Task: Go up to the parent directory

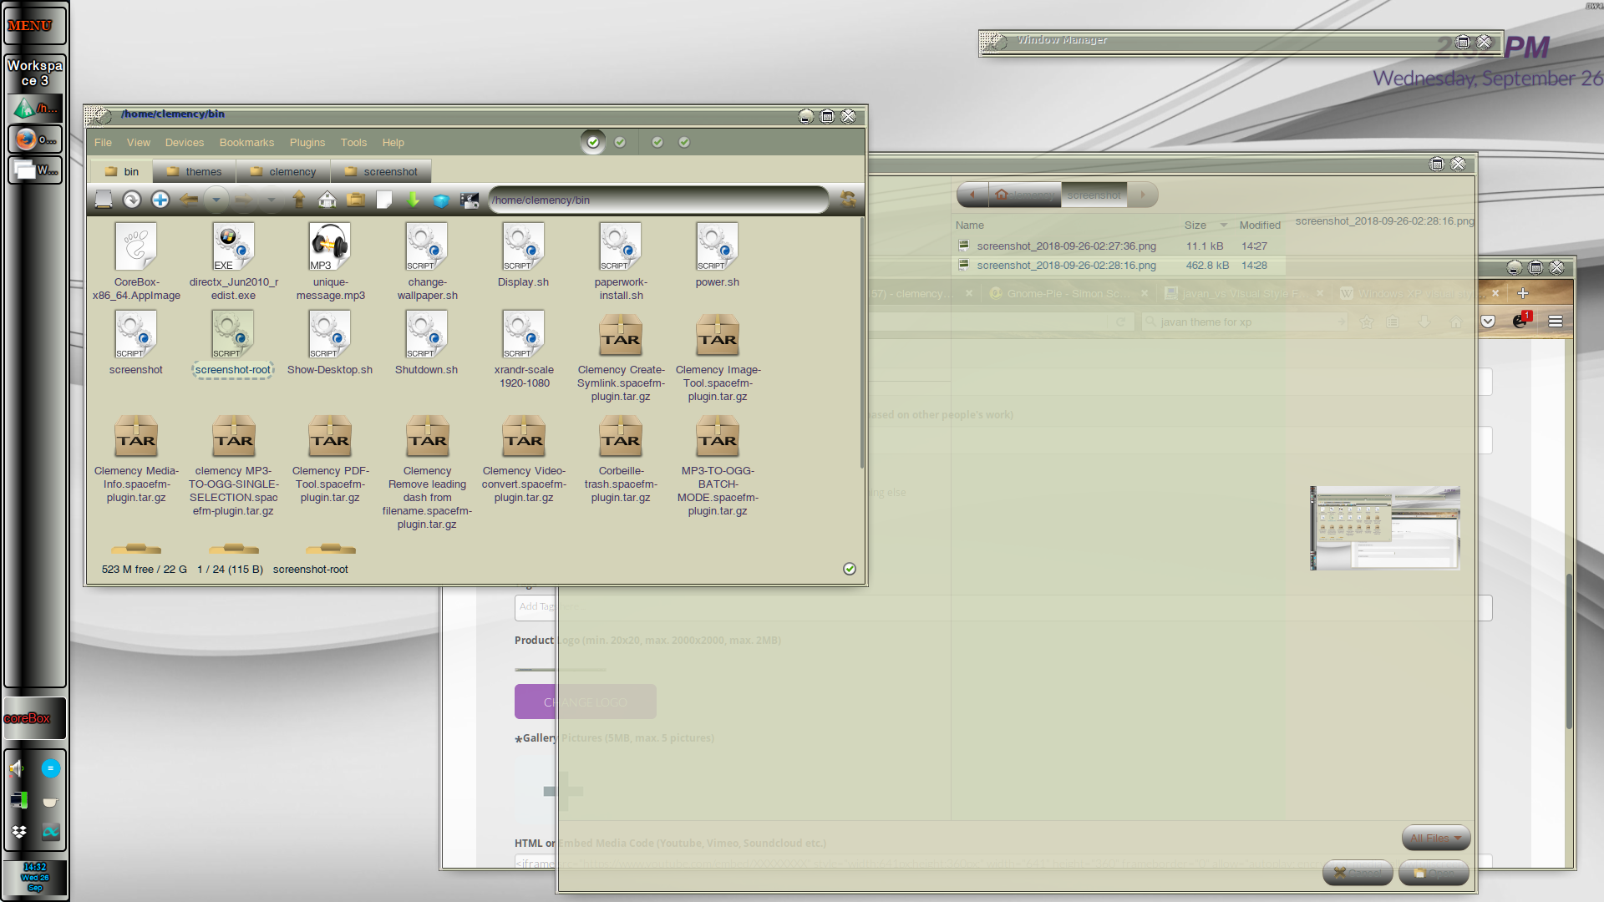Action: [299, 200]
